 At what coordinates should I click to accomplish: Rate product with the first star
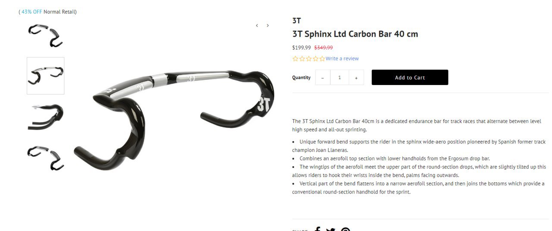click(x=295, y=59)
